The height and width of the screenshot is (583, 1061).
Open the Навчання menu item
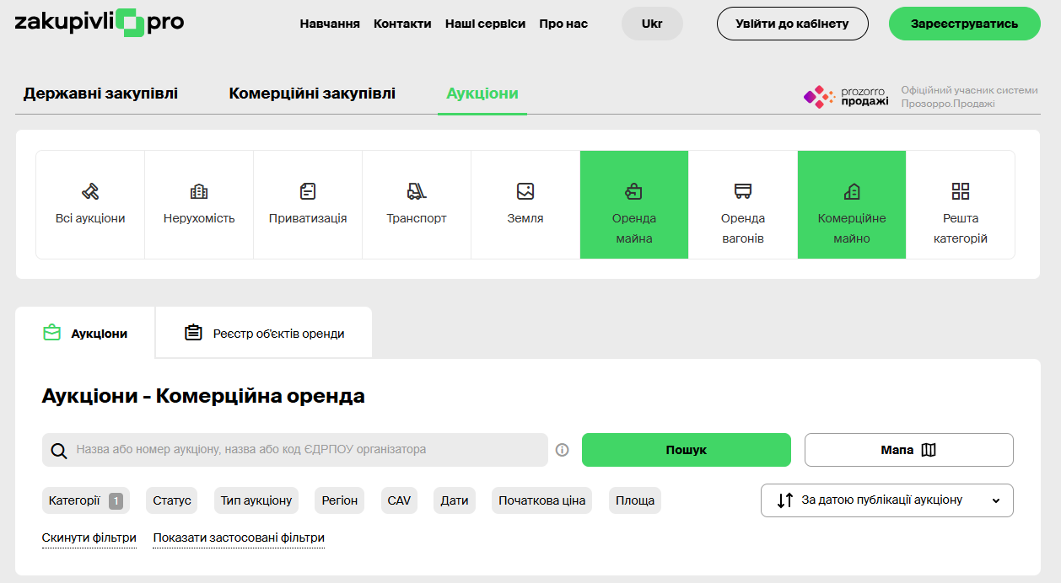[x=330, y=24]
